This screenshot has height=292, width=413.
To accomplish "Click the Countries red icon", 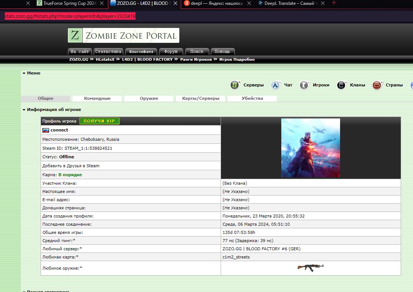I will coord(377,85).
